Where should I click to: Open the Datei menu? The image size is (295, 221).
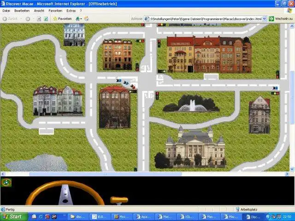coord(6,11)
